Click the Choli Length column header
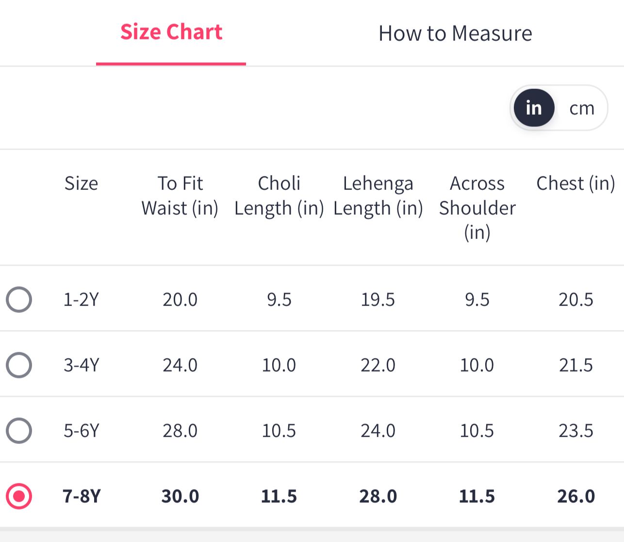 coord(279,196)
